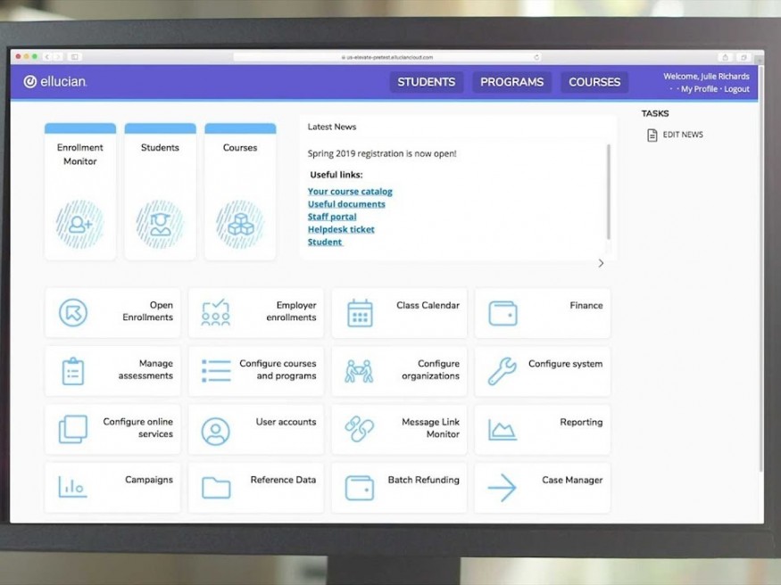
Task: Select the Configure system wrench icon
Action: [x=503, y=371]
